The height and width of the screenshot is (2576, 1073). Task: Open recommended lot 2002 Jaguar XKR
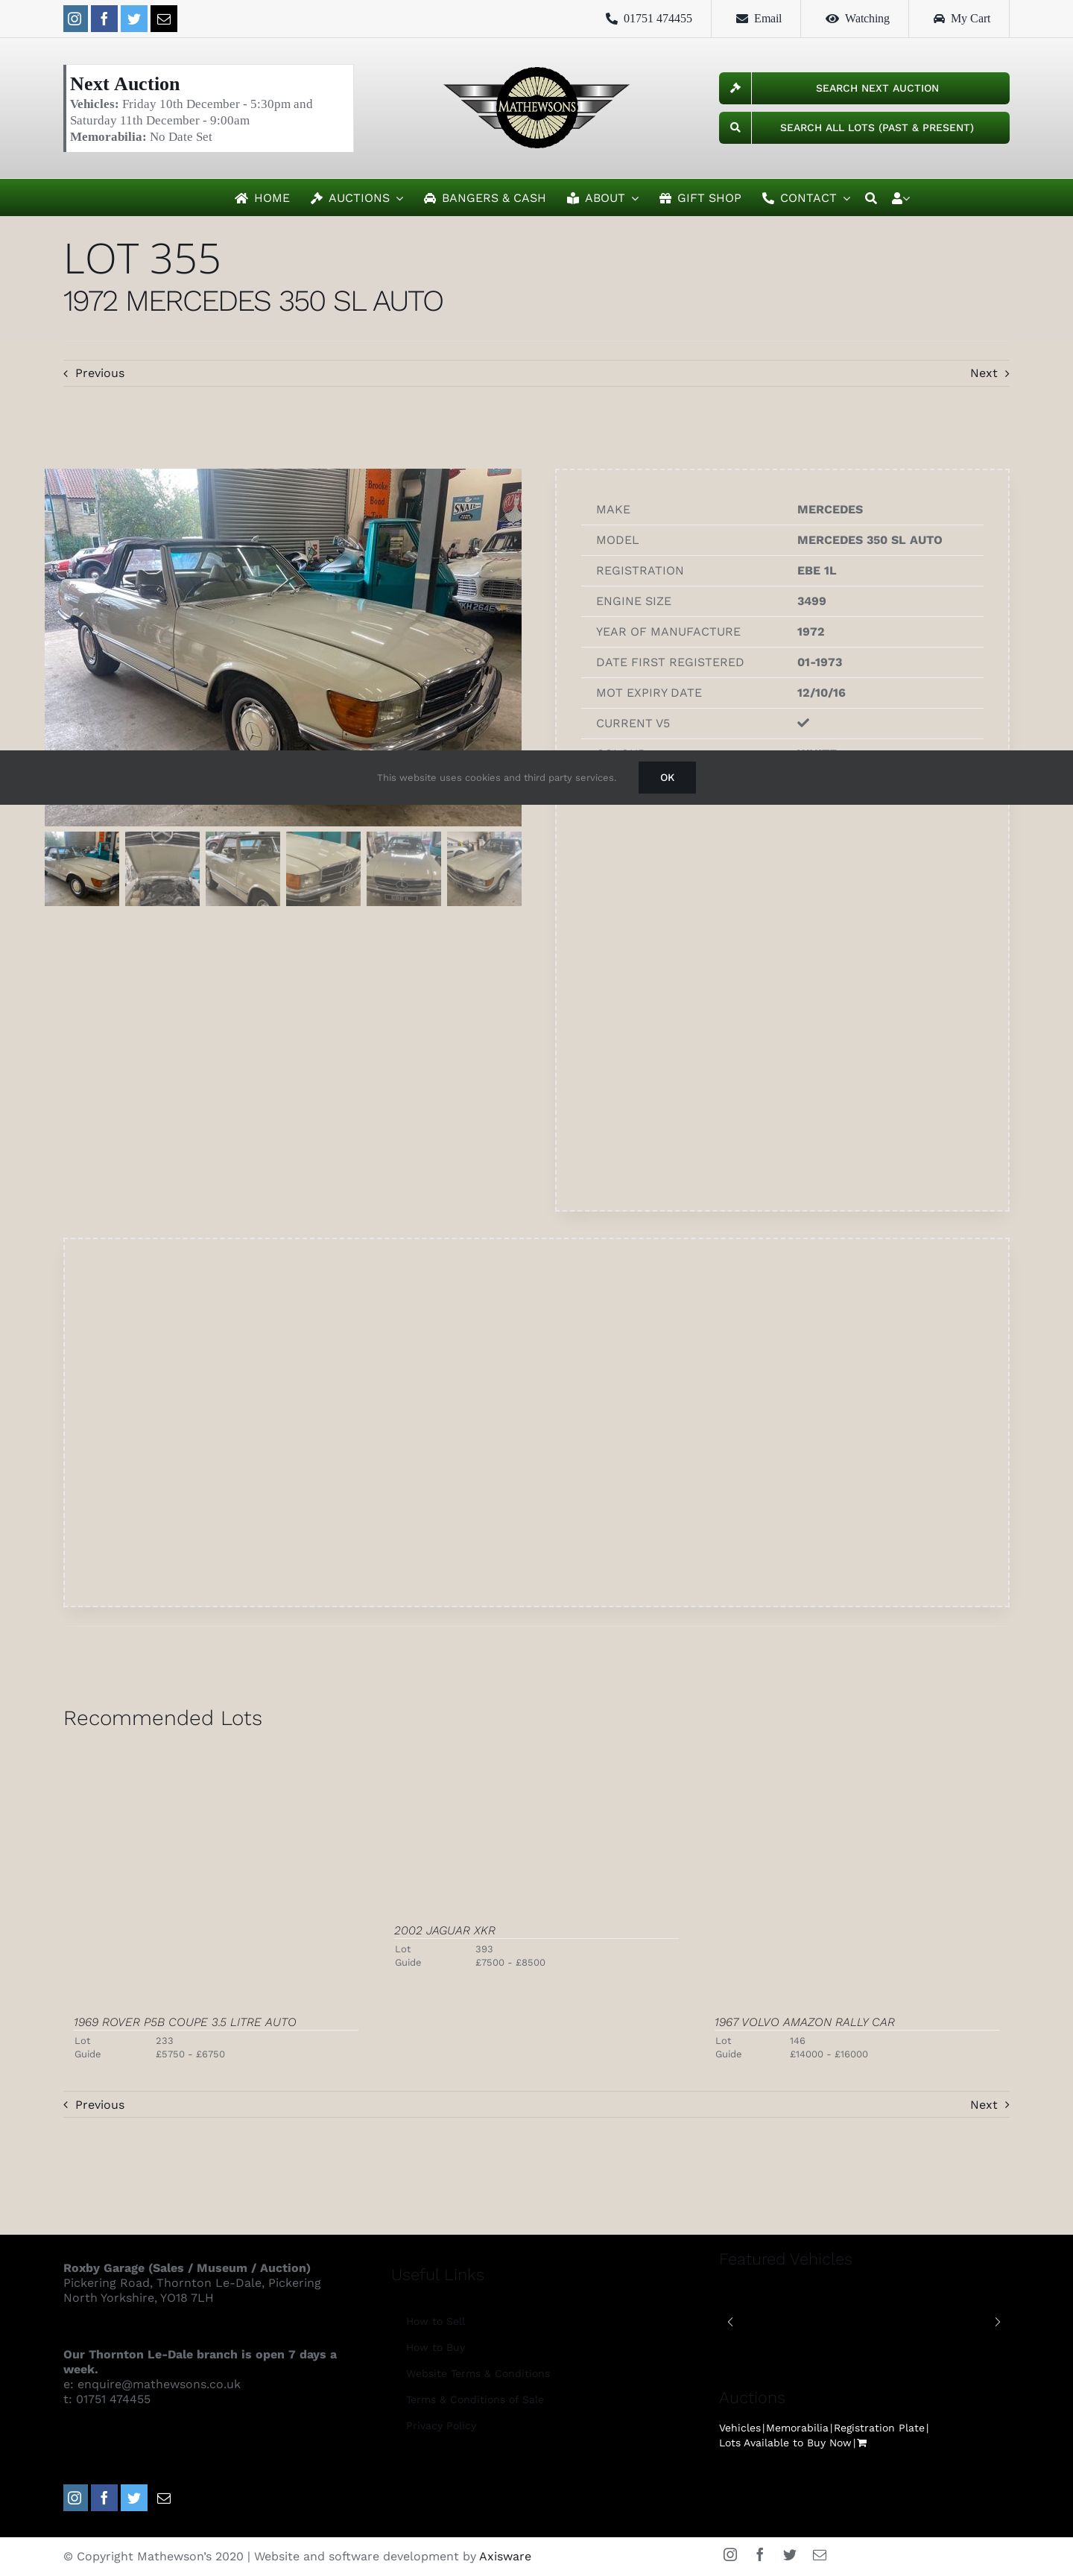tap(445, 1930)
